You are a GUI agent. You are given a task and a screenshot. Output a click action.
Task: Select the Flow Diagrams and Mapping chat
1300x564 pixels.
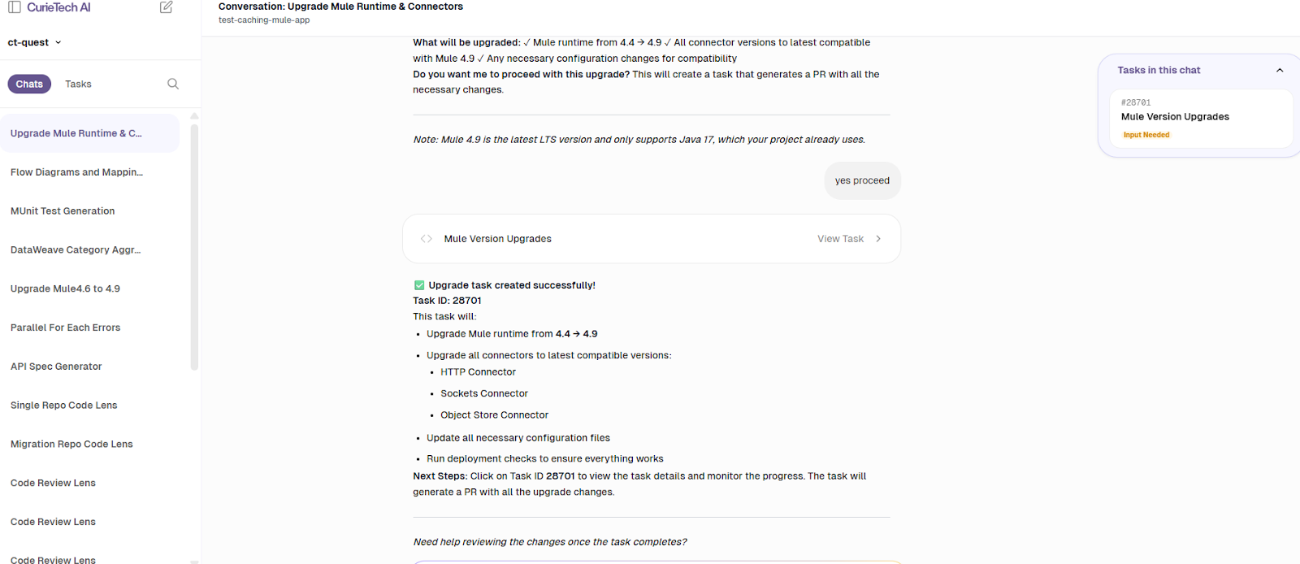tap(76, 171)
